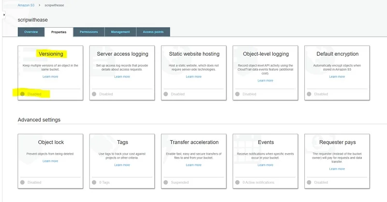The image size is (387, 202).
Task: Select the Properties tab
Action: (x=59, y=32)
